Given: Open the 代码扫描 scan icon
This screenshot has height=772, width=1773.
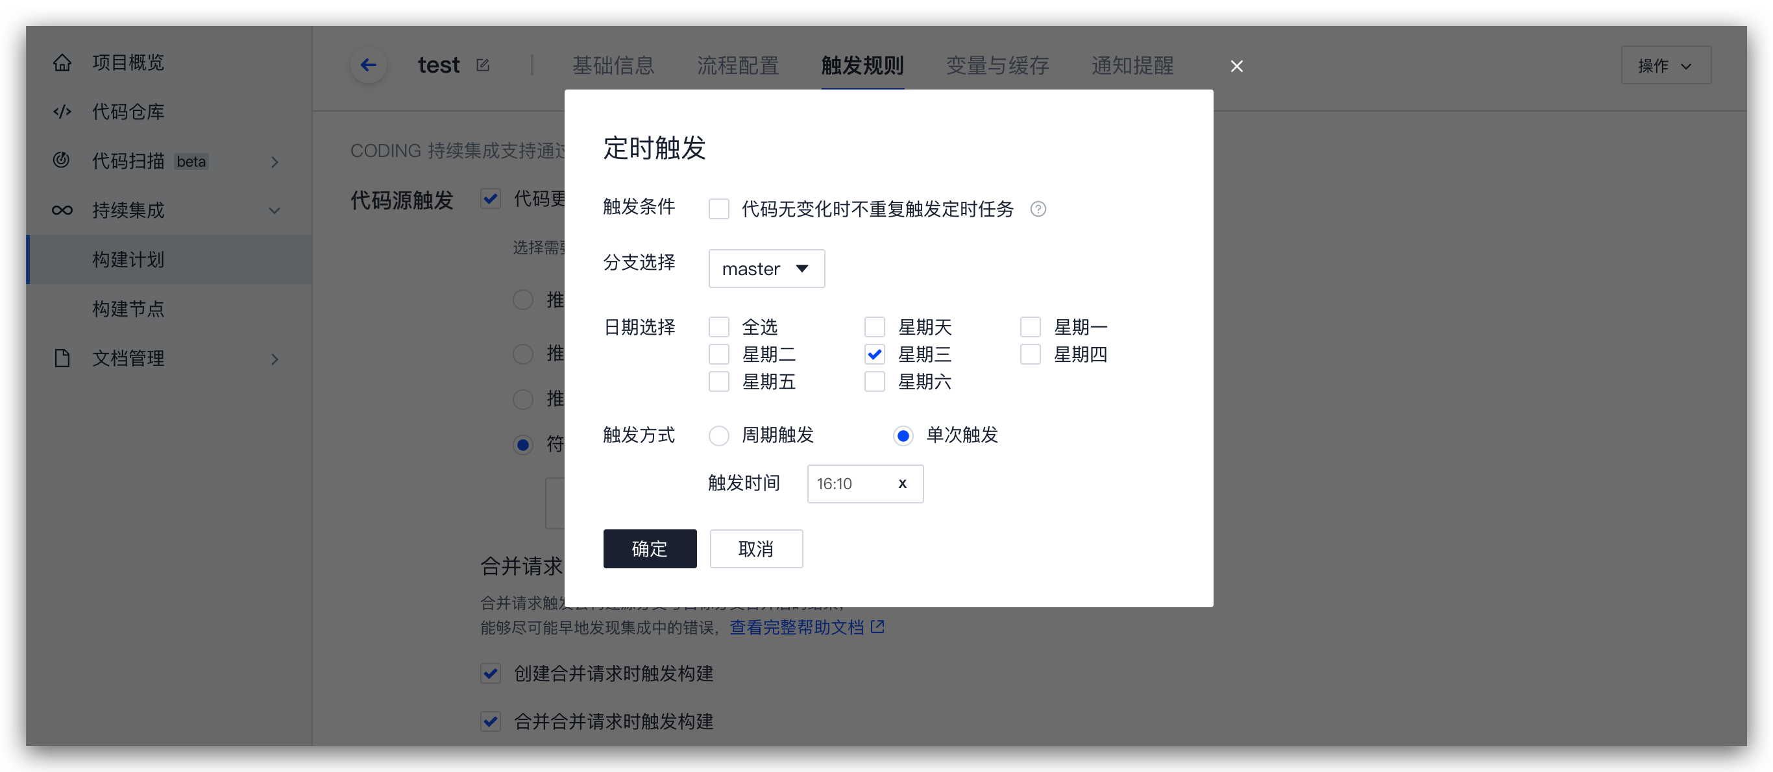Looking at the screenshot, I should (62, 160).
